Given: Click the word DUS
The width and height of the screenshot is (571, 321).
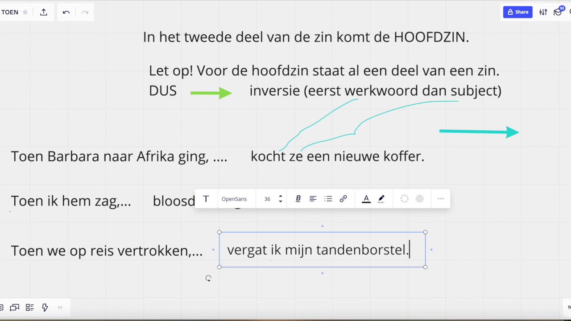Looking at the screenshot, I should 163,91.
